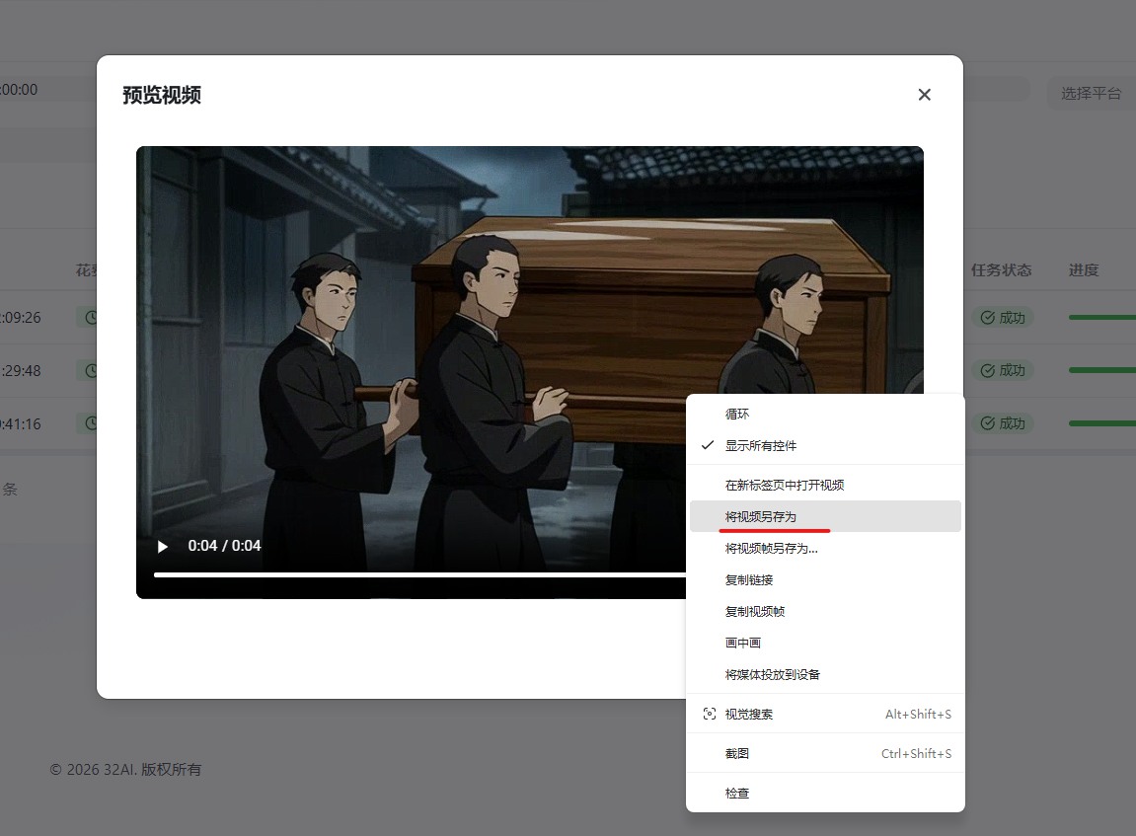This screenshot has width=1136, height=836.
Task: Close the 预览视频 dialog with the X
Action: click(924, 95)
